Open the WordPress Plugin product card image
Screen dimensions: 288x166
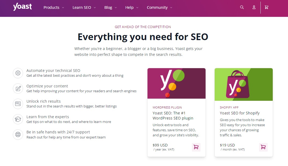coord(176,83)
